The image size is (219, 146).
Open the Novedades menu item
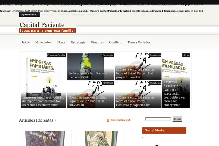point(43,42)
